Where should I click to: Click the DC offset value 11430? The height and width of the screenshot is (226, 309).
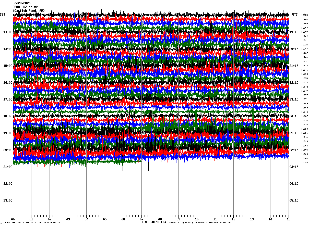(x=305, y=158)
